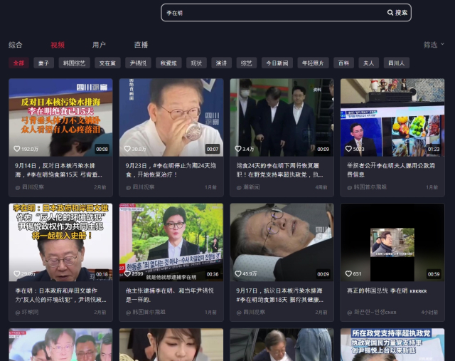Open the title '9月14日，反对日本核污染水排海'
This screenshot has height=361, width=455.
point(58,170)
